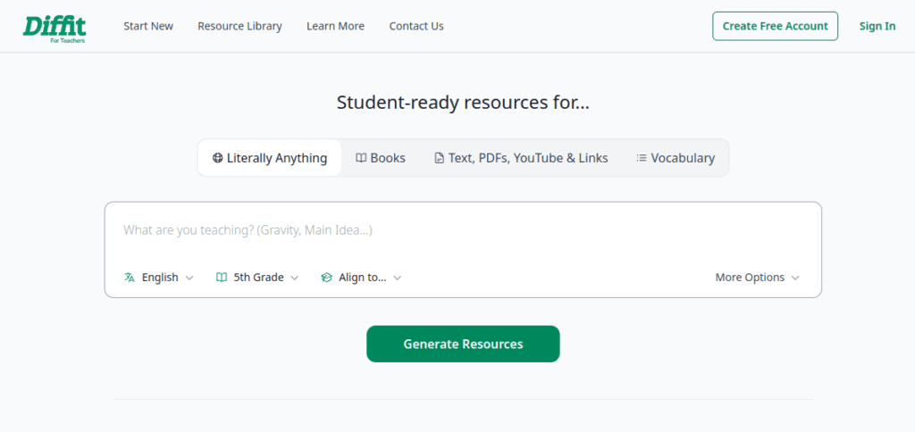
Task: Open Start New in the top navigation
Action: click(148, 26)
